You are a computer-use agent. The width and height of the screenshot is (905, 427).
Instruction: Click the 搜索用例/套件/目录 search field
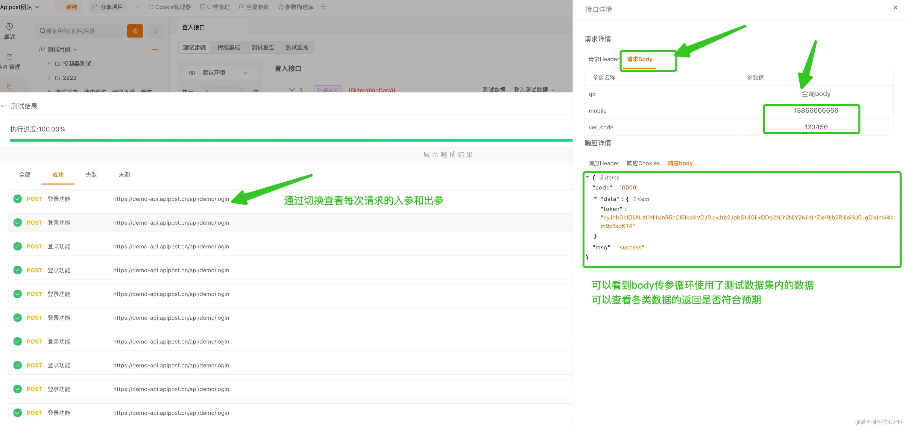[x=79, y=31]
